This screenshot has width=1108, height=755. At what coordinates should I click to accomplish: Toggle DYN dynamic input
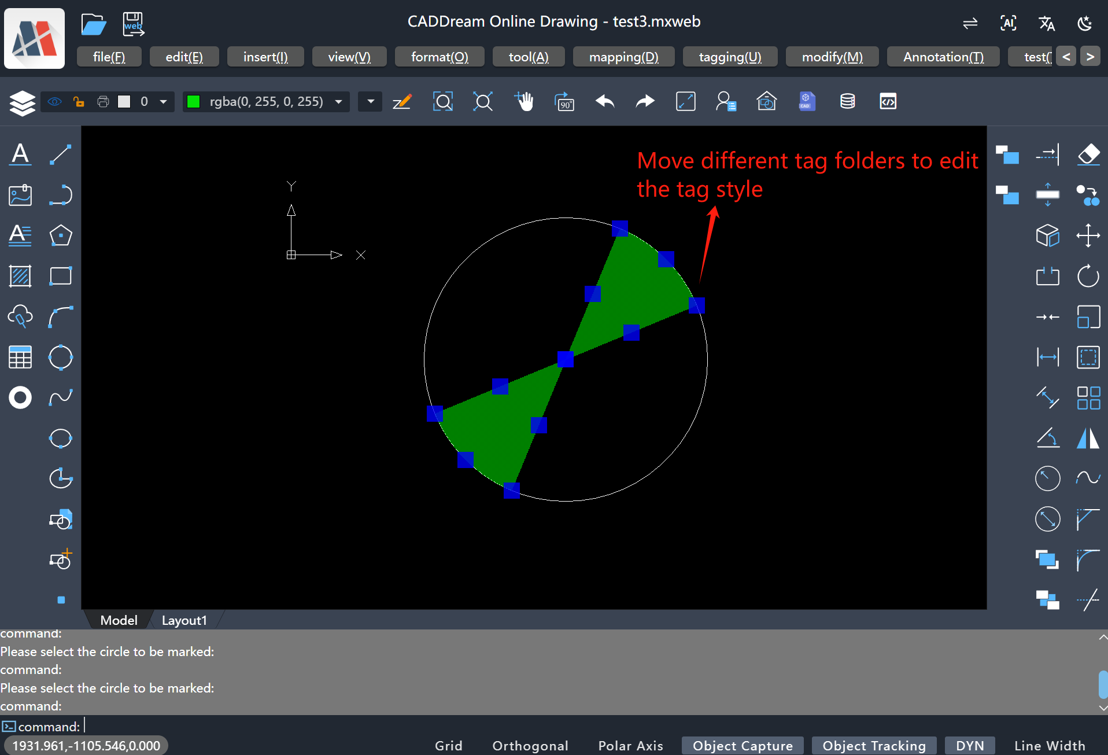[x=970, y=746]
